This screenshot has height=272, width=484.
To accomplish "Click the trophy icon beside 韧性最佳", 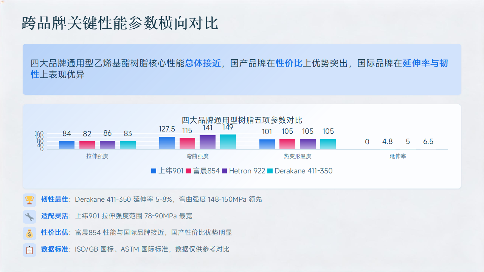I will (29, 200).
